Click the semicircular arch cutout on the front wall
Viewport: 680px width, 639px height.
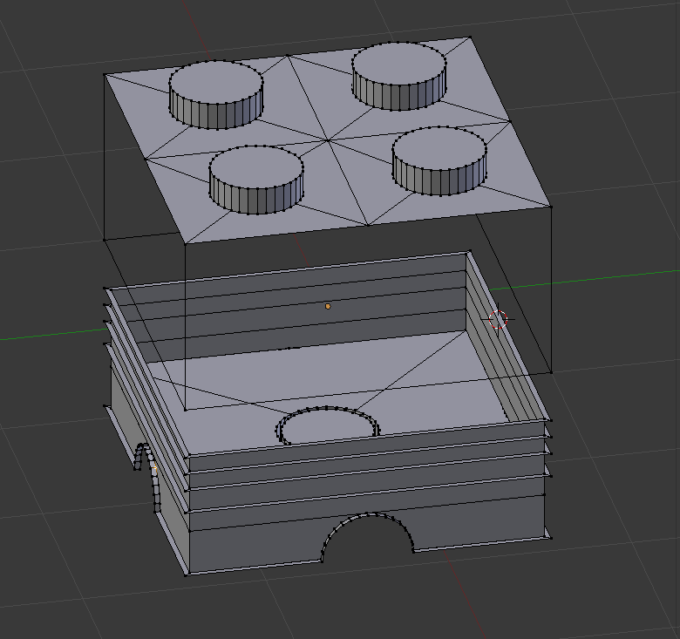coord(367,537)
